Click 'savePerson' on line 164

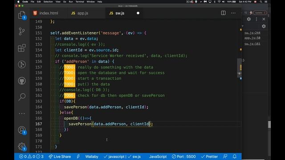(x=75, y=107)
